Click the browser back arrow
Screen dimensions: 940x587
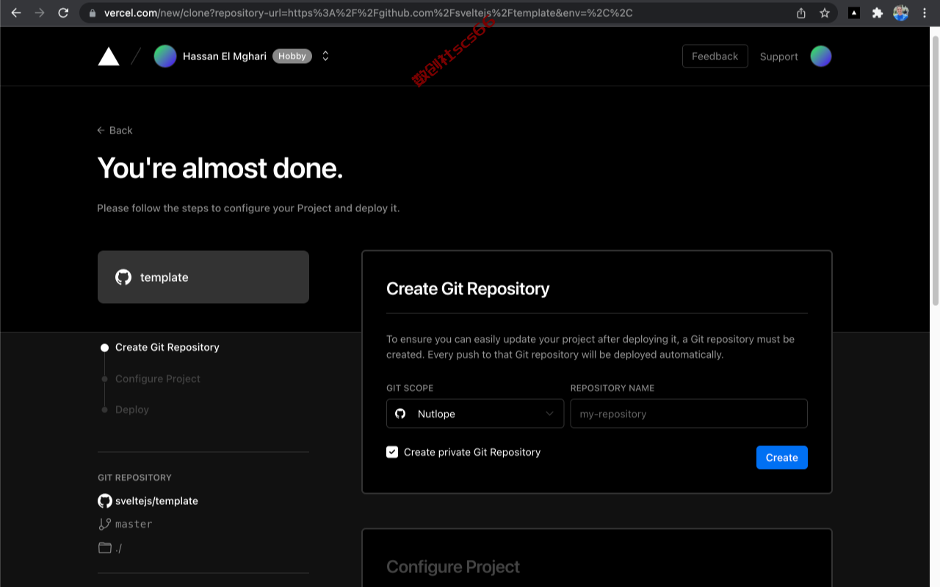[x=16, y=12]
